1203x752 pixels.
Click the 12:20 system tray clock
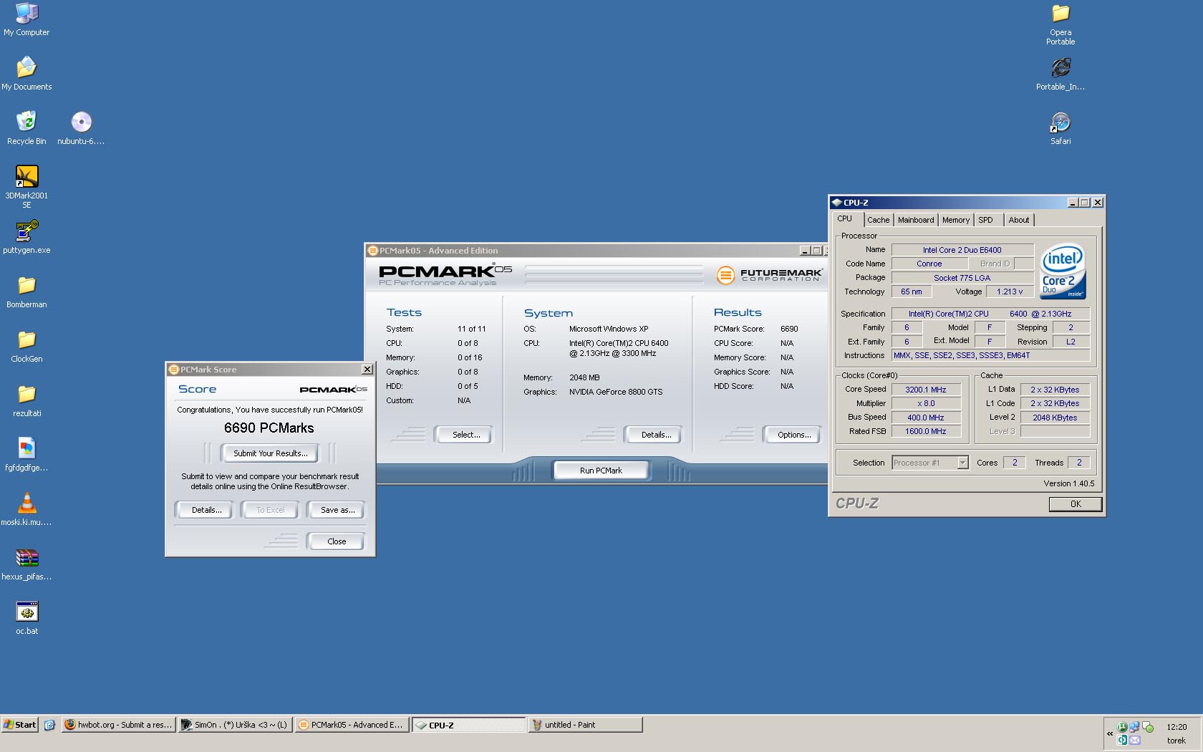pos(1177,727)
